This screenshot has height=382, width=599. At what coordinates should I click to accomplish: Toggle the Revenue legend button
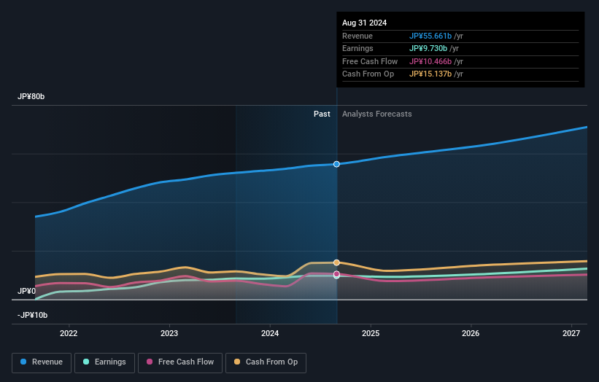[x=42, y=362]
